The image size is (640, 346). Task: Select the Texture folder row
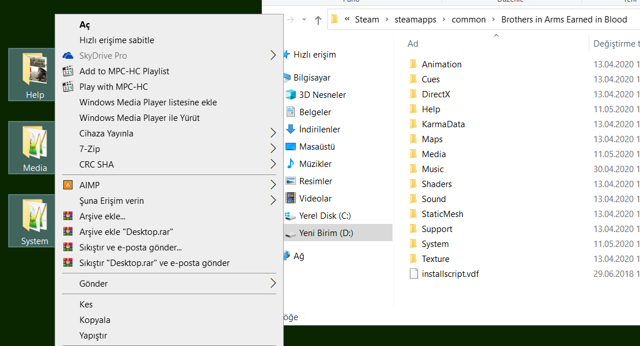pos(435,259)
